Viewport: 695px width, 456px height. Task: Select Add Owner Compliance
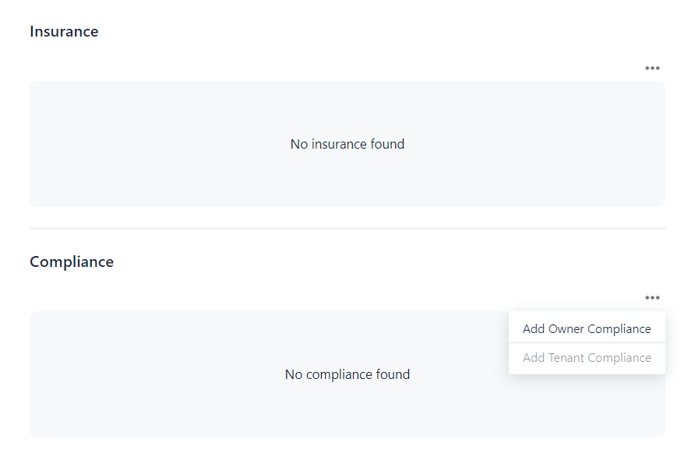click(x=587, y=328)
